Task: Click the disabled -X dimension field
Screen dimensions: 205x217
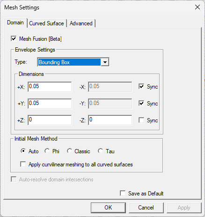Action: pyautogui.click(x=110, y=87)
